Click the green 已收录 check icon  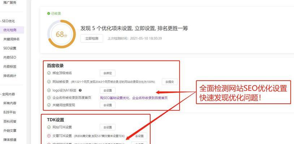point(48,13)
